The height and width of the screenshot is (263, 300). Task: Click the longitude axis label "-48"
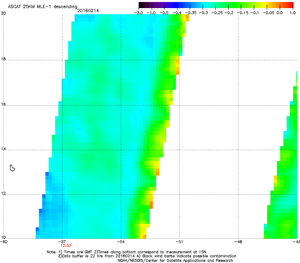click(x=238, y=242)
